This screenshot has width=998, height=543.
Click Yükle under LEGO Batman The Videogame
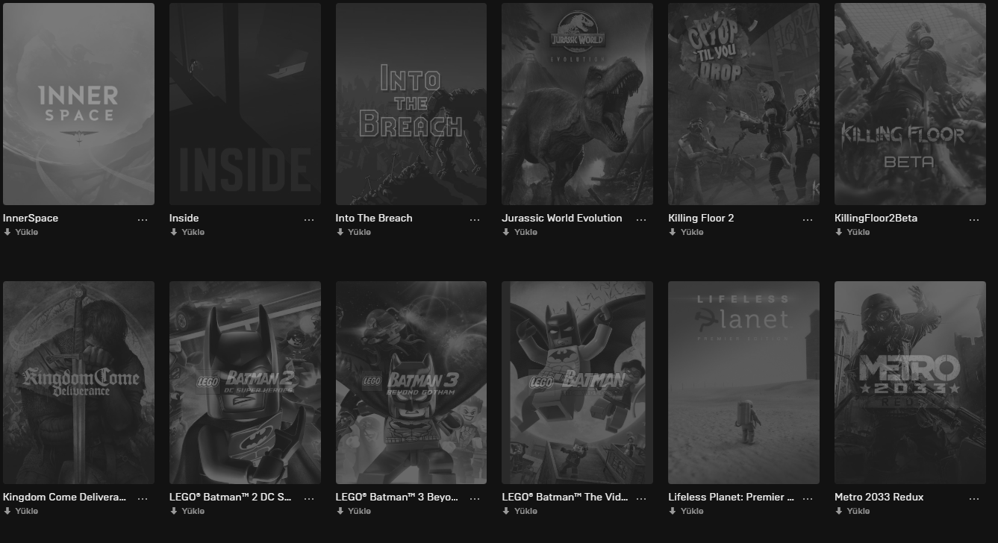click(520, 511)
